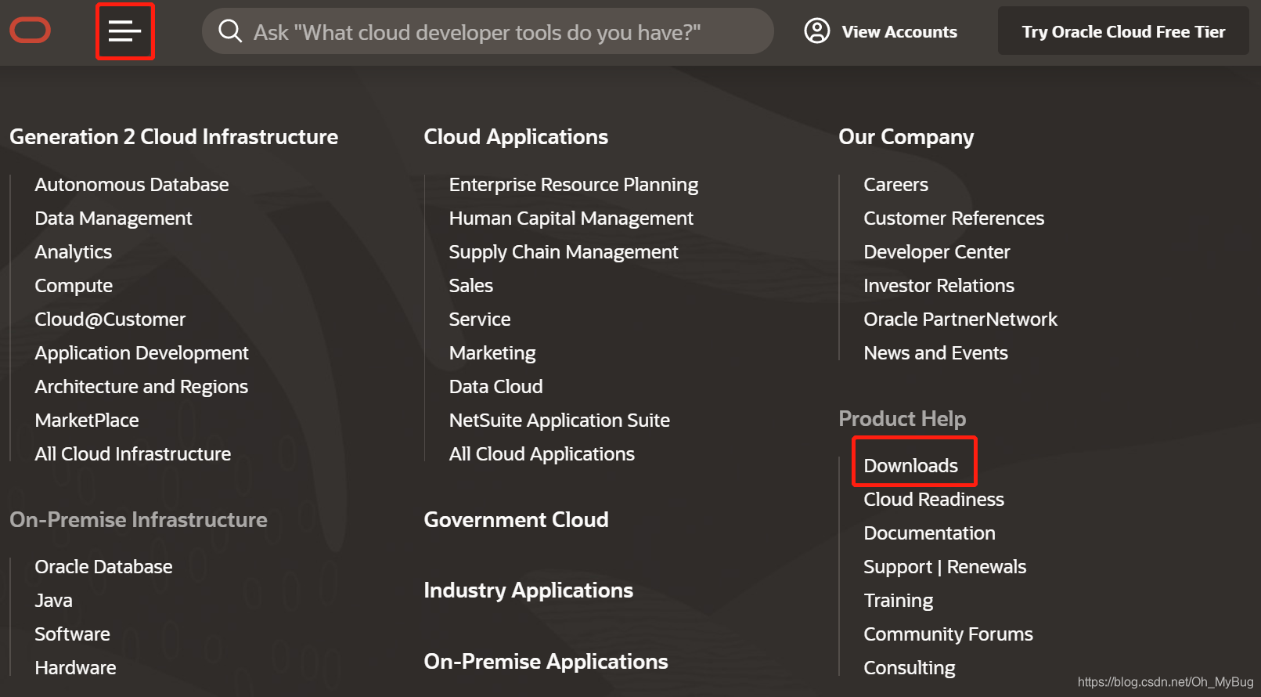Open Cloud@Customer link
Image resolution: width=1261 pixels, height=697 pixels.
click(x=110, y=320)
